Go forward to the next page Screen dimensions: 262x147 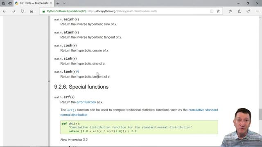(14, 11)
